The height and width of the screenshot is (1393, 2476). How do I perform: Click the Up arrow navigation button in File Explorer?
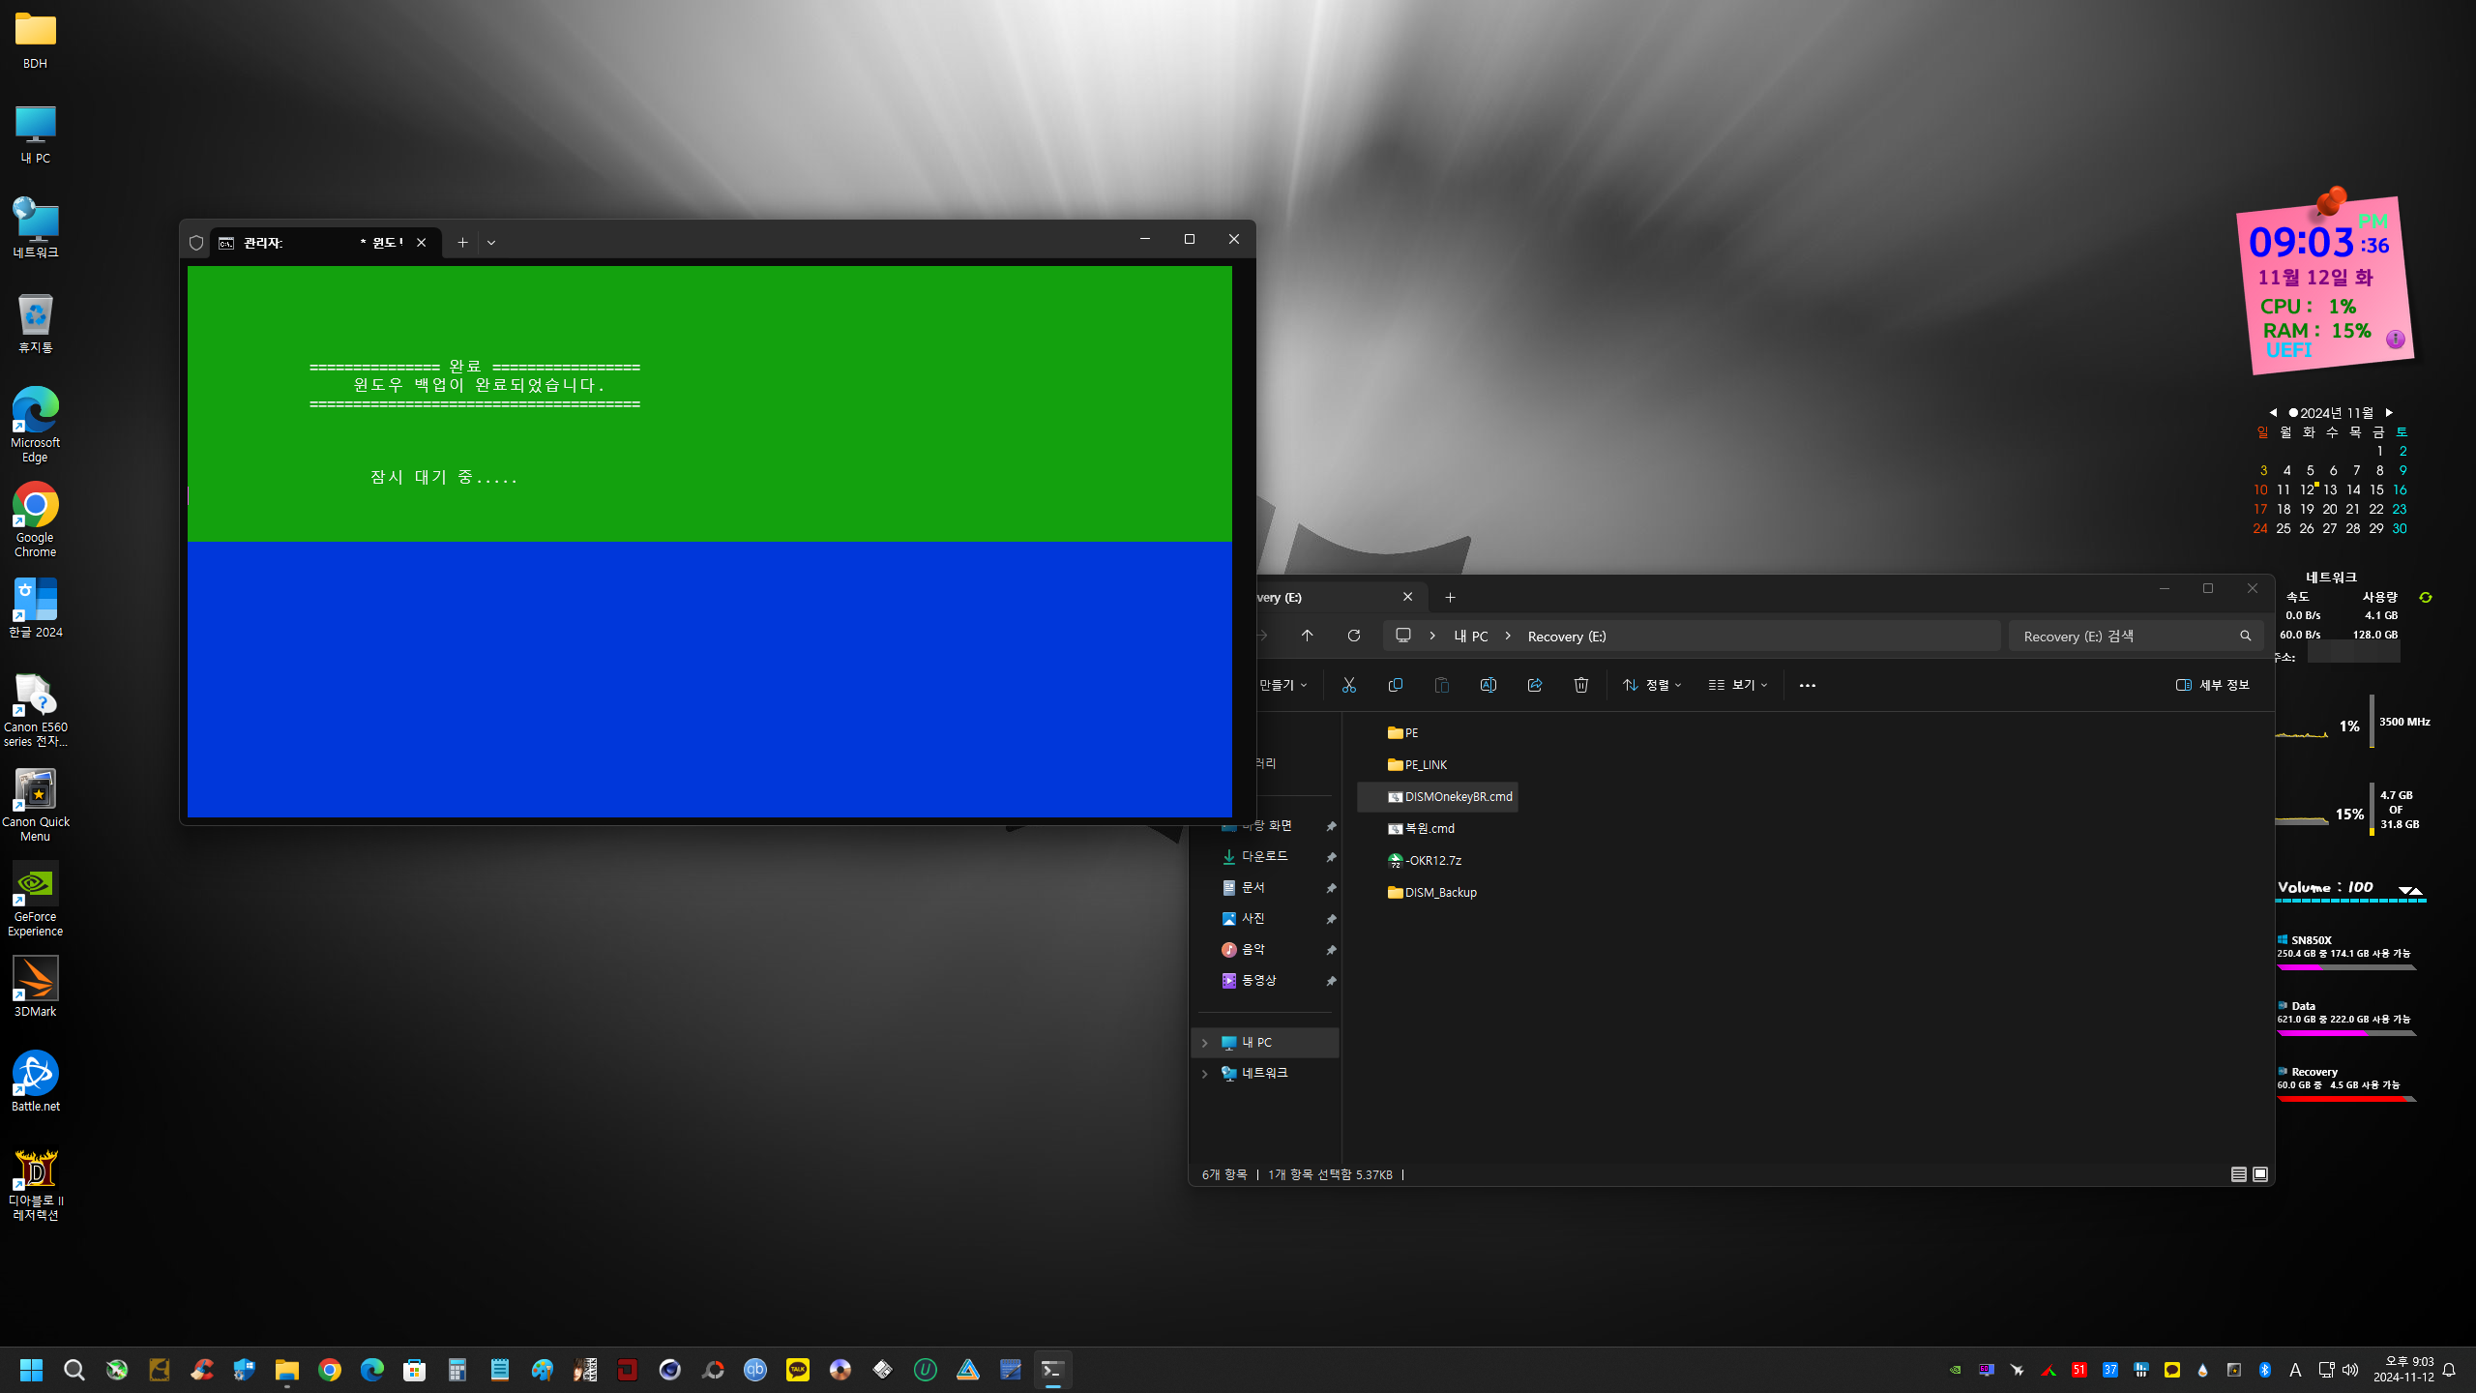(x=1307, y=636)
